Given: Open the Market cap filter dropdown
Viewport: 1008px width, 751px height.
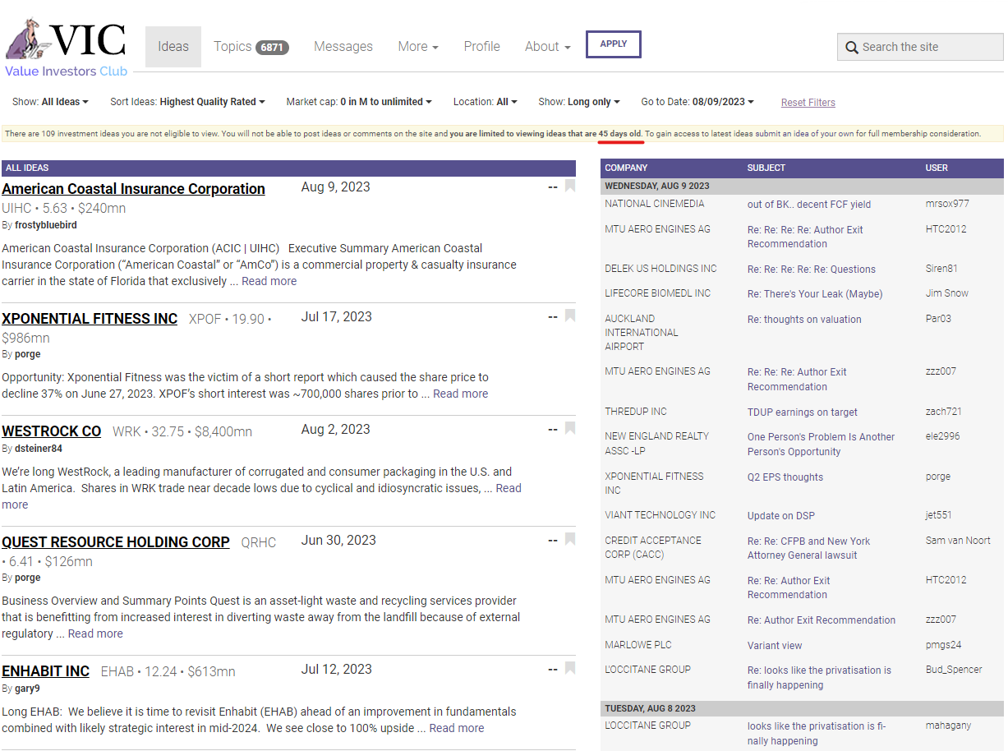Looking at the screenshot, I should pyautogui.click(x=359, y=102).
